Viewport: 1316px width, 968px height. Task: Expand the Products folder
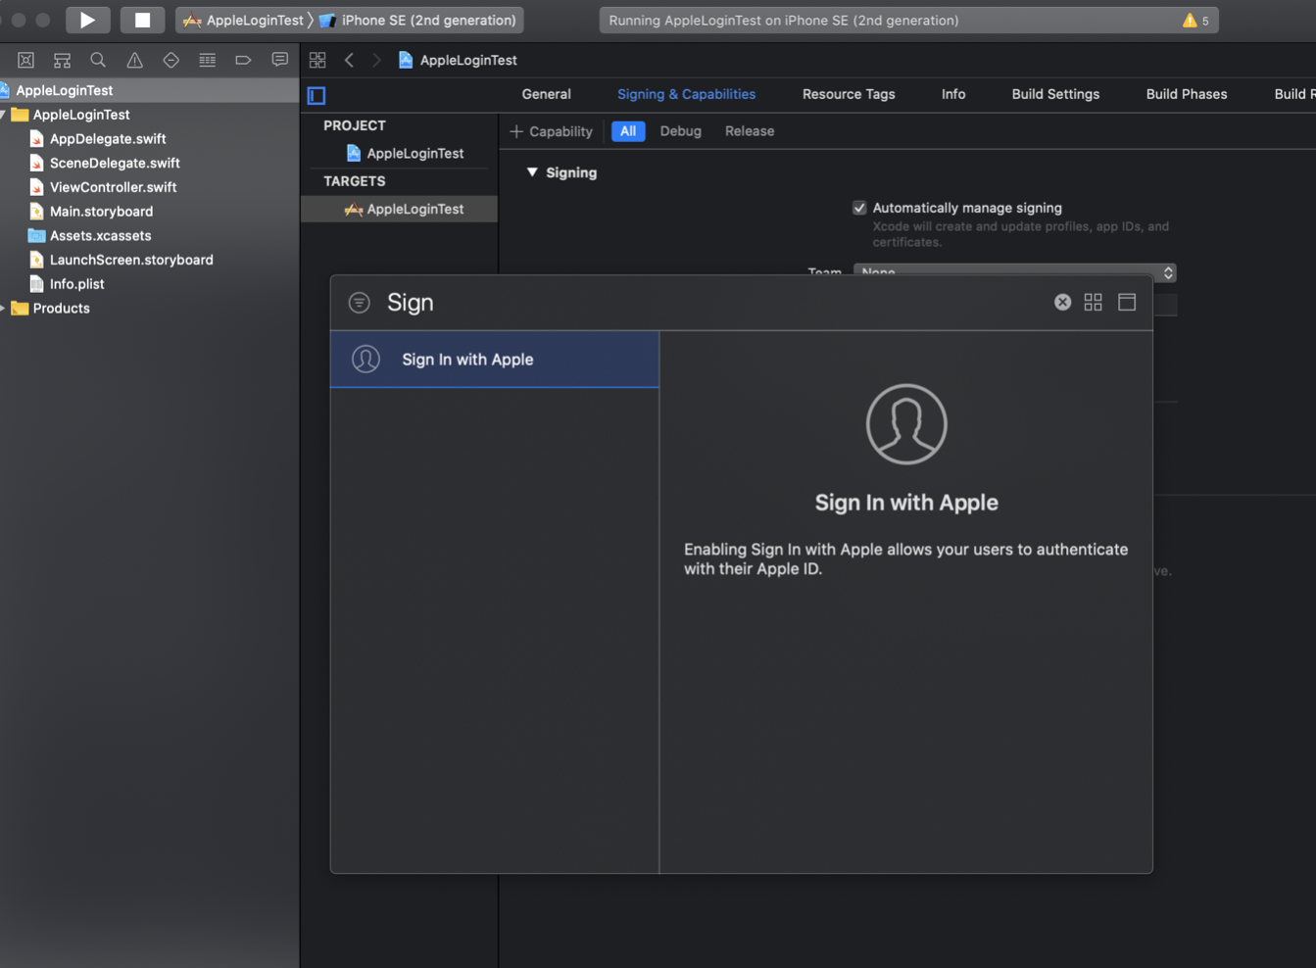pyautogui.click(x=4, y=308)
